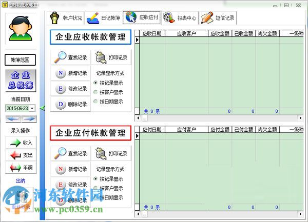Click 删除记录 in receivables section
The height and width of the screenshot is (222, 308).
click(70, 104)
